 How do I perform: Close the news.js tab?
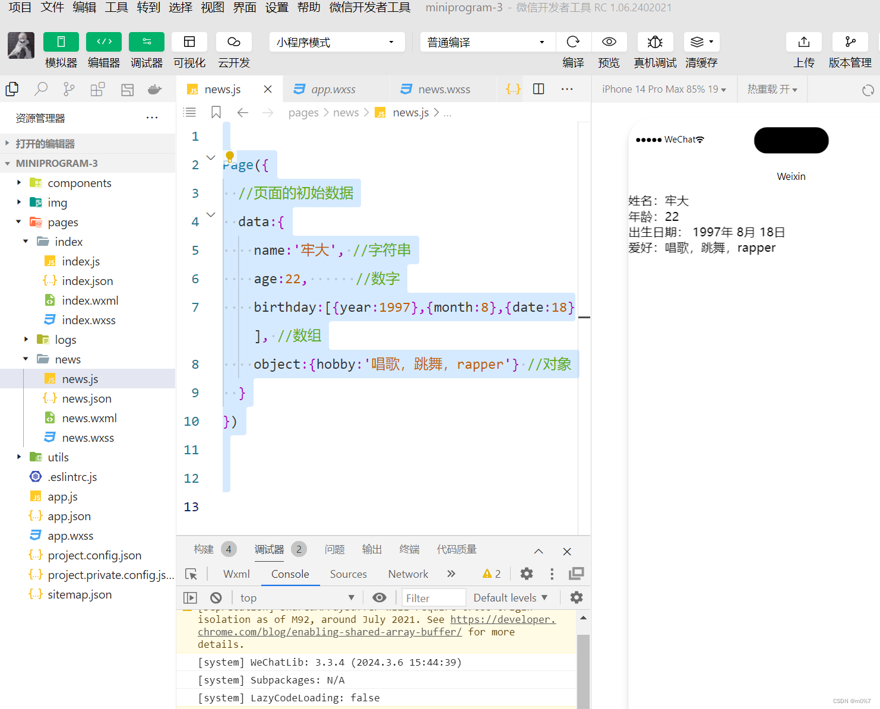point(268,89)
